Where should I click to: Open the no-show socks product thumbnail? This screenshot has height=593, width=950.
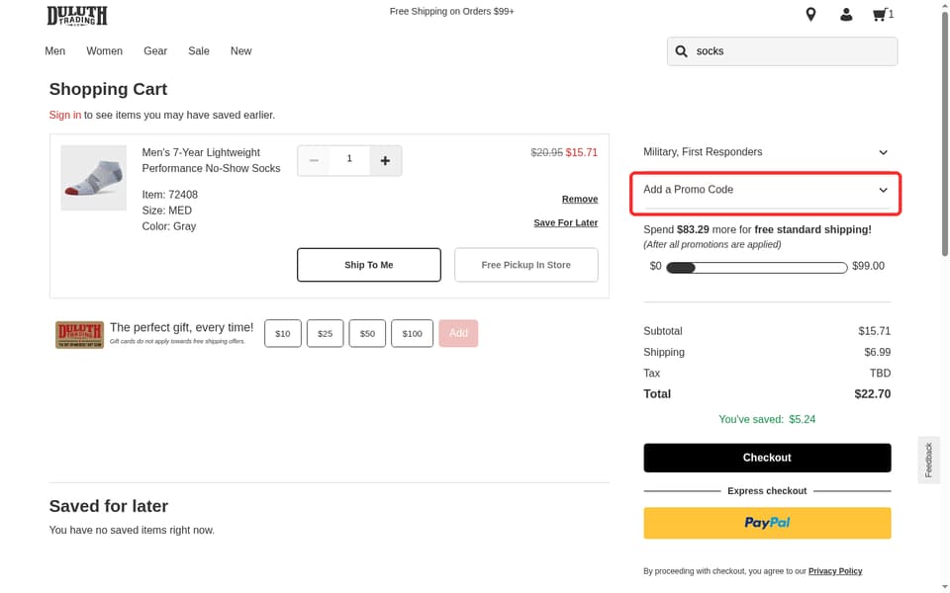point(94,178)
